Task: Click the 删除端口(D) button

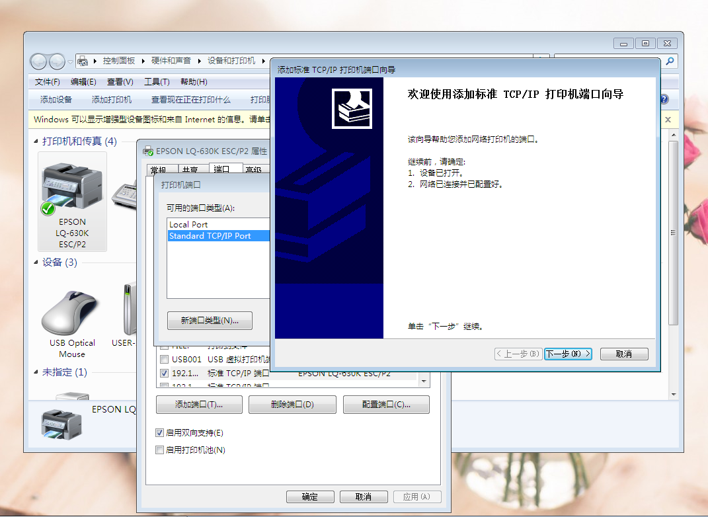Action: point(293,405)
